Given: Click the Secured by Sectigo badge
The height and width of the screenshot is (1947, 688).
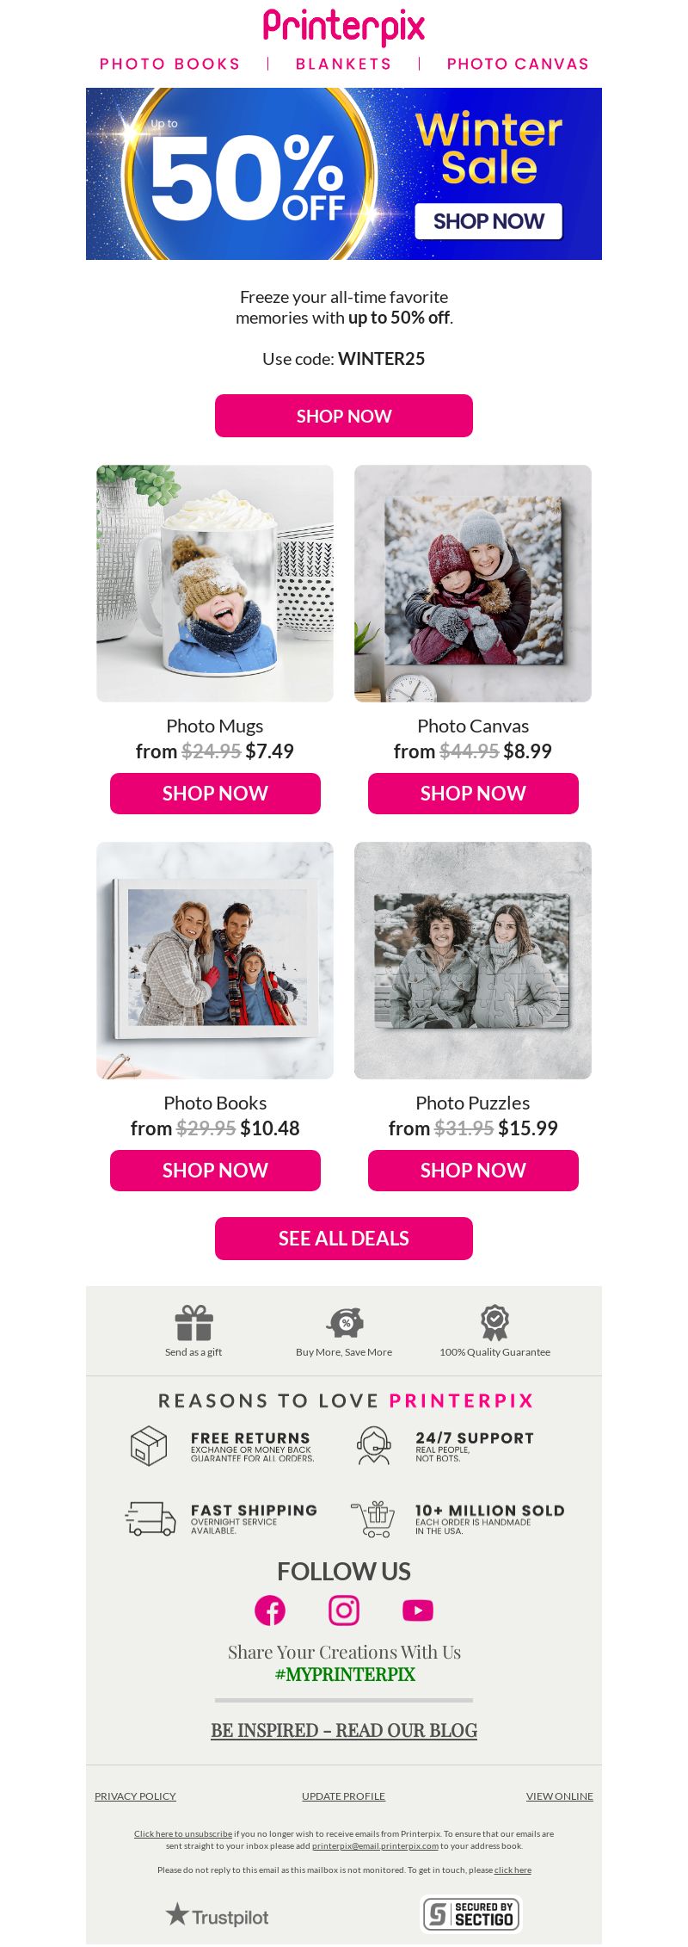Looking at the screenshot, I should [471, 1913].
